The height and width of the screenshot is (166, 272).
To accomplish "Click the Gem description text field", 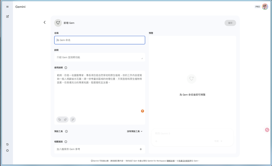I will click(x=98, y=57).
